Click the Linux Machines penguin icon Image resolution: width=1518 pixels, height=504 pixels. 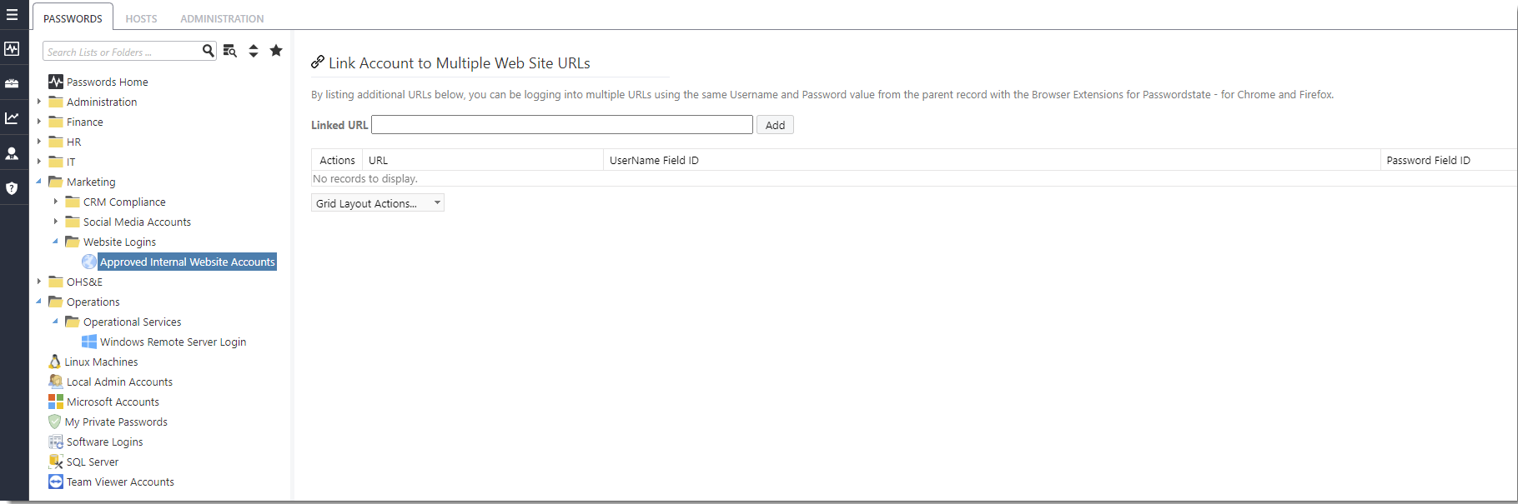pos(55,362)
